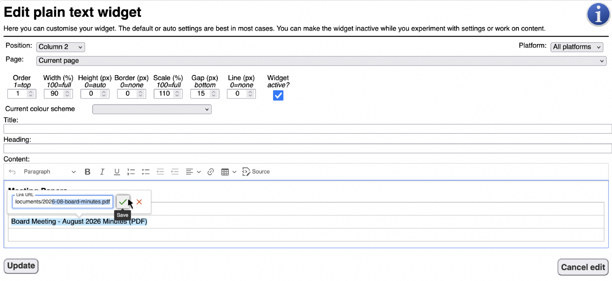Screen dimensions: 612x281
Task: Click the Scale (%) stepper arrows
Action: click(x=177, y=94)
